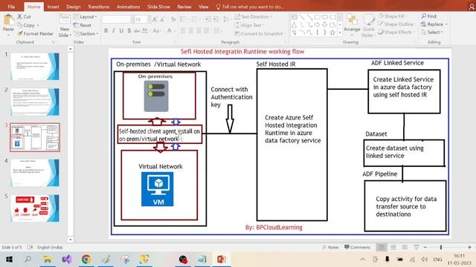
Task: Open the font name combo box
Action: coord(118,20)
